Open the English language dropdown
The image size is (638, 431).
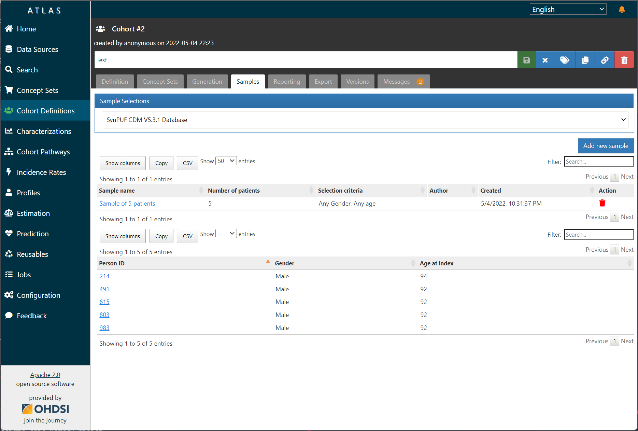pos(568,9)
